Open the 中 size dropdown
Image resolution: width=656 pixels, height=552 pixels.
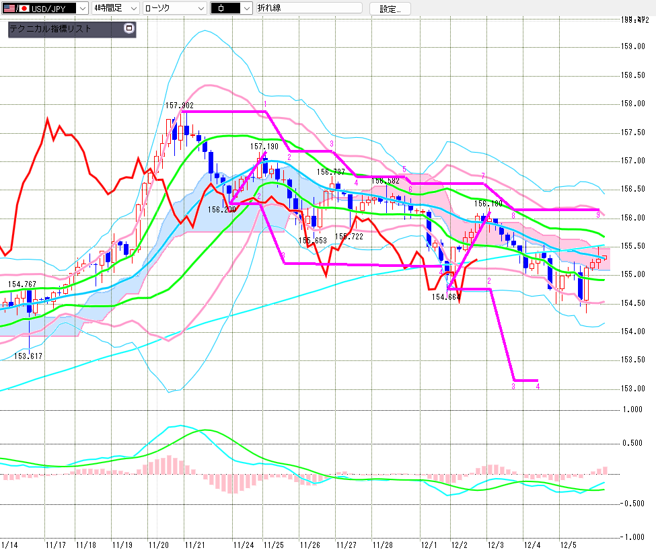point(246,9)
